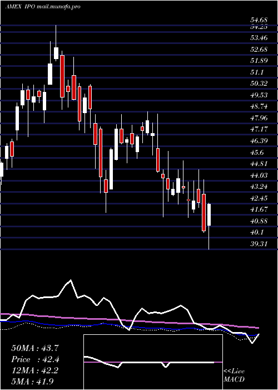The image size is (278, 390).
Task: Click the 44.03 price axis label
Action: click(x=259, y=175)
